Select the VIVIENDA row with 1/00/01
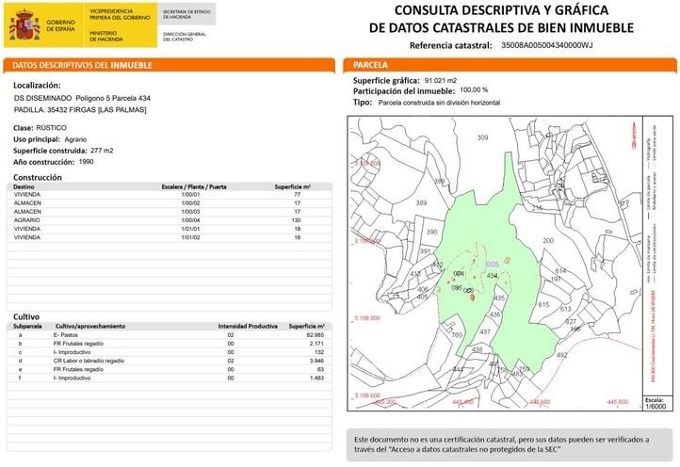 pos(170,195)
